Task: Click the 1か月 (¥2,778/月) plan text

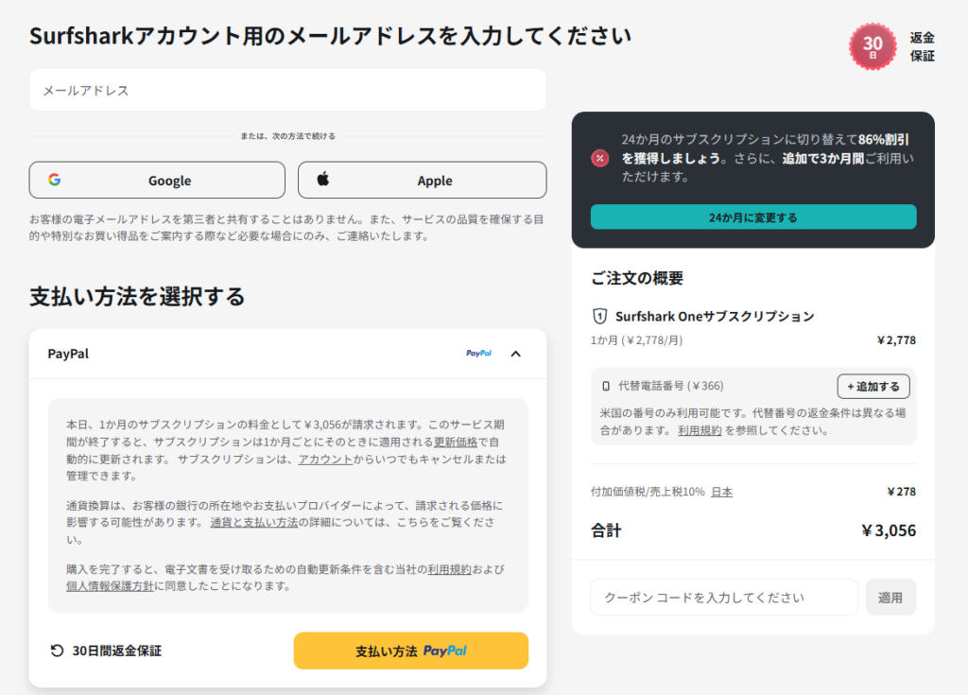Action: pyautogui.click(x=636, y=340)
